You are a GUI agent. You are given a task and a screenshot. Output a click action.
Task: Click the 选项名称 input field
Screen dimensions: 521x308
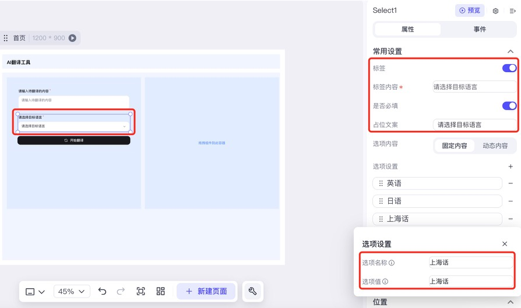click(x=471, y=263)
